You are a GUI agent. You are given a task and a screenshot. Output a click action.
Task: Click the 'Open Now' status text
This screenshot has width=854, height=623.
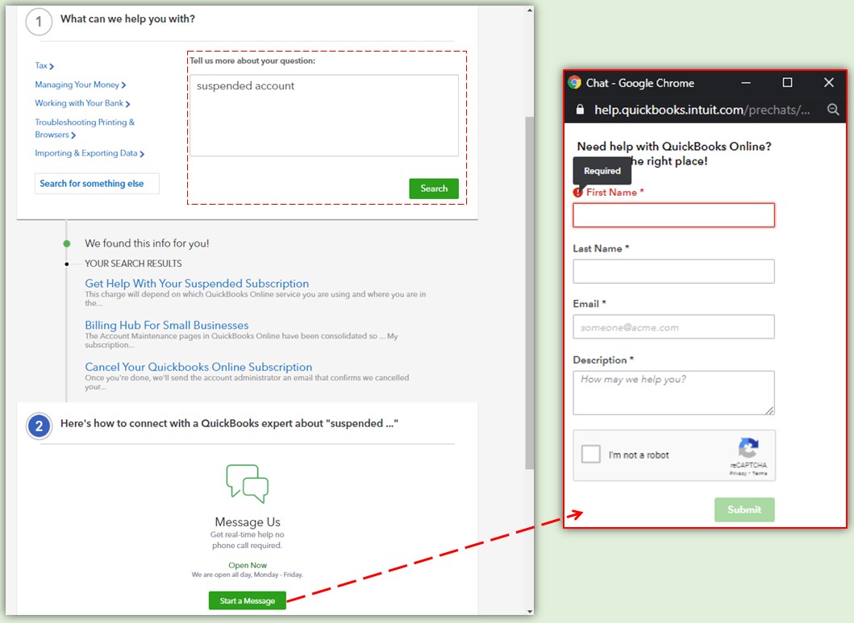(x=248, y=565)
